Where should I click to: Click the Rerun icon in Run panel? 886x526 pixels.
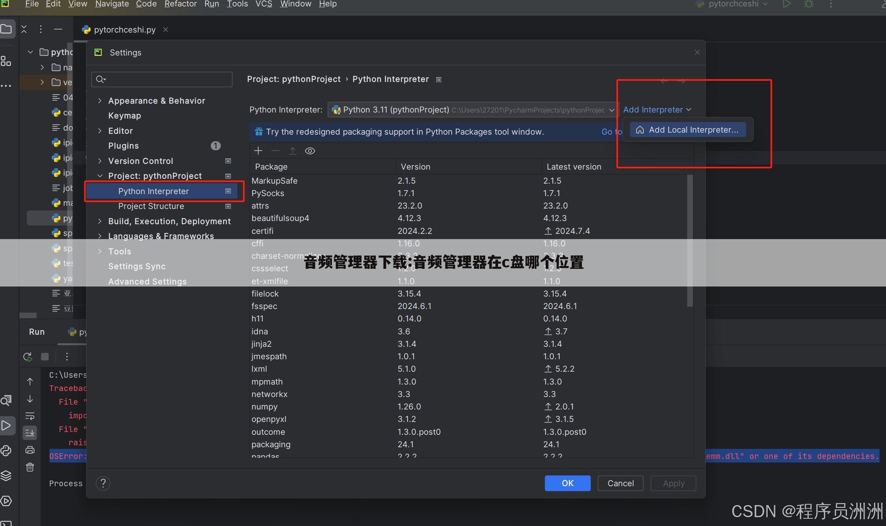28,356
